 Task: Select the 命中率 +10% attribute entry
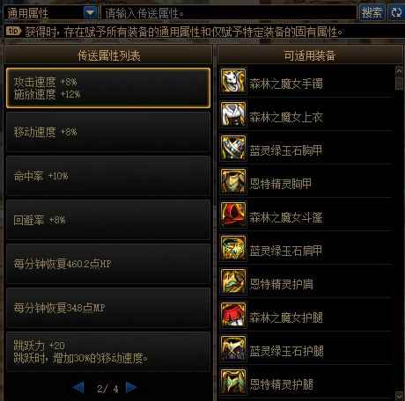pos(108,176)
